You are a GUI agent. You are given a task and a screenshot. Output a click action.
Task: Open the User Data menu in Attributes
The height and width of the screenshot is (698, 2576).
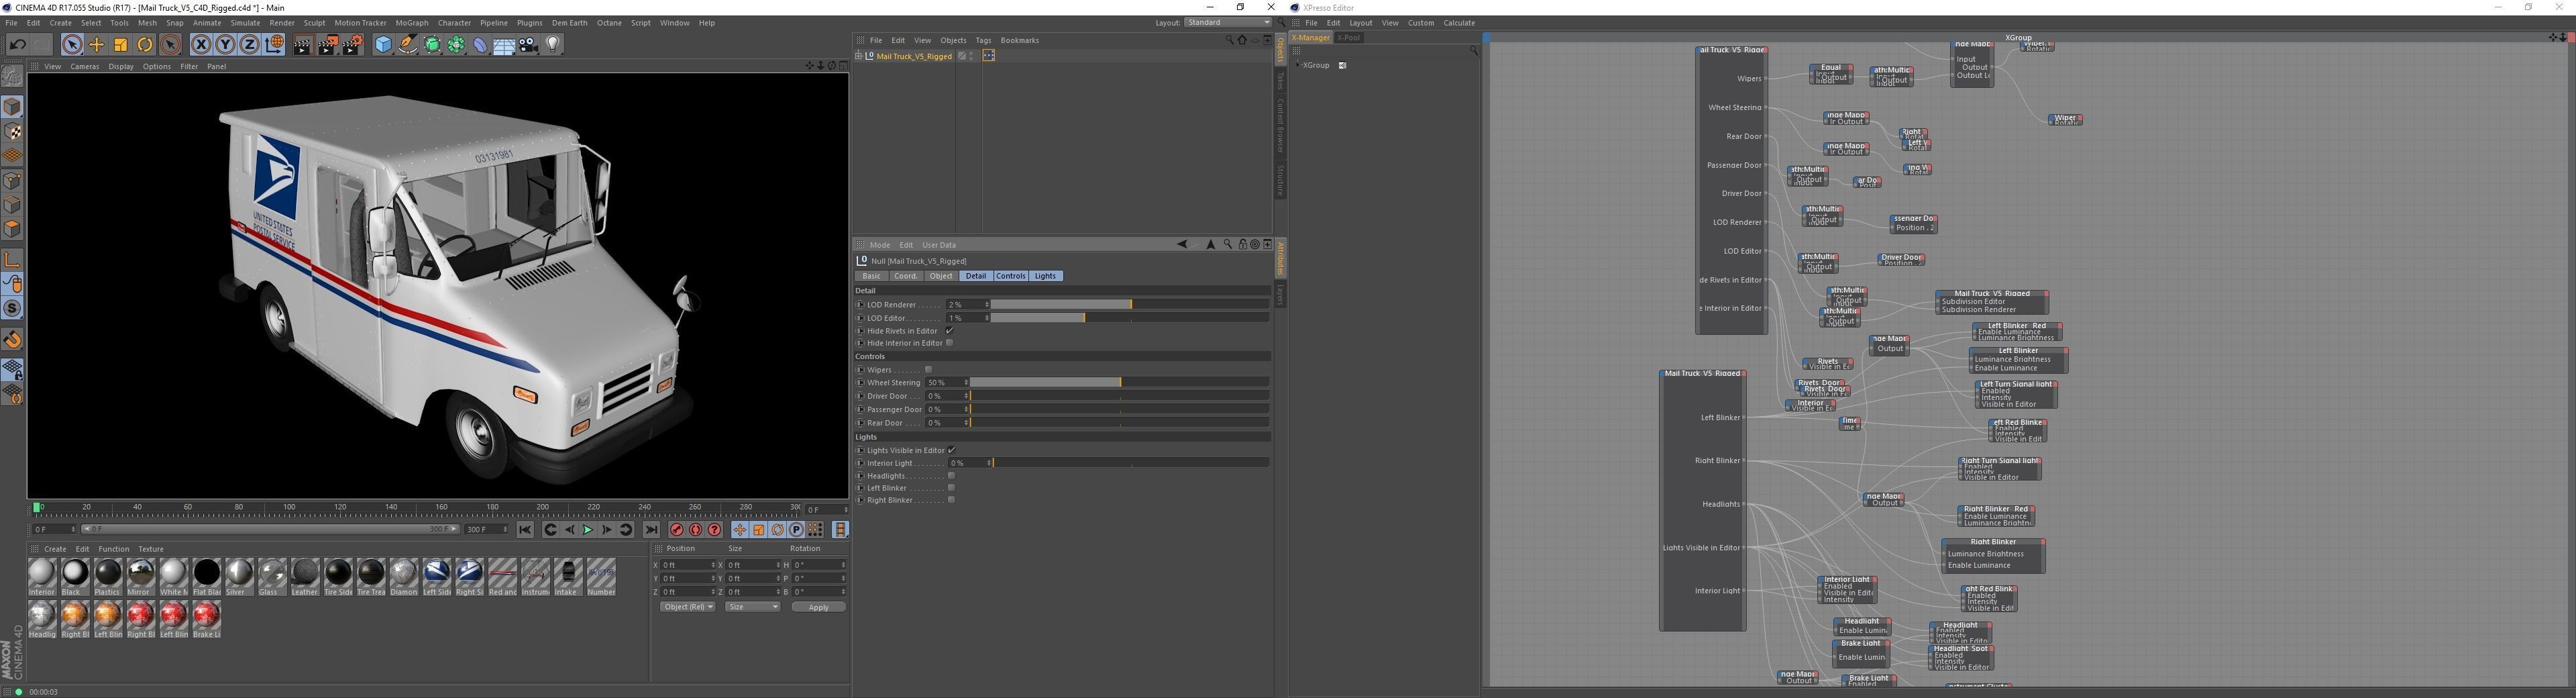pos(939,245)
